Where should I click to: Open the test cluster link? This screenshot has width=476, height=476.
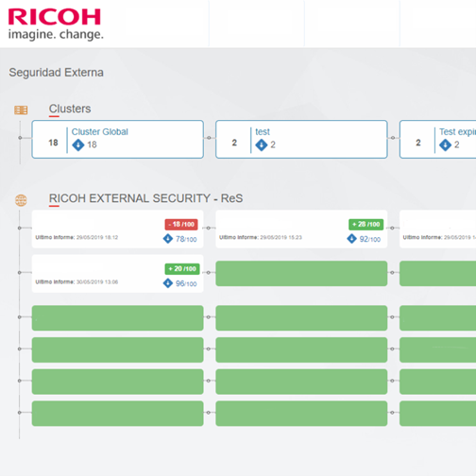pyautogui.click(x=263, y=131)
